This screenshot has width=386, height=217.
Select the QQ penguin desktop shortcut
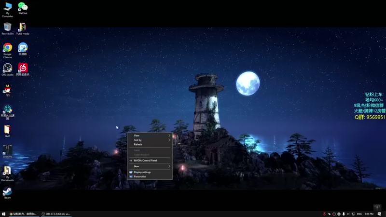[x=8, y=90]
